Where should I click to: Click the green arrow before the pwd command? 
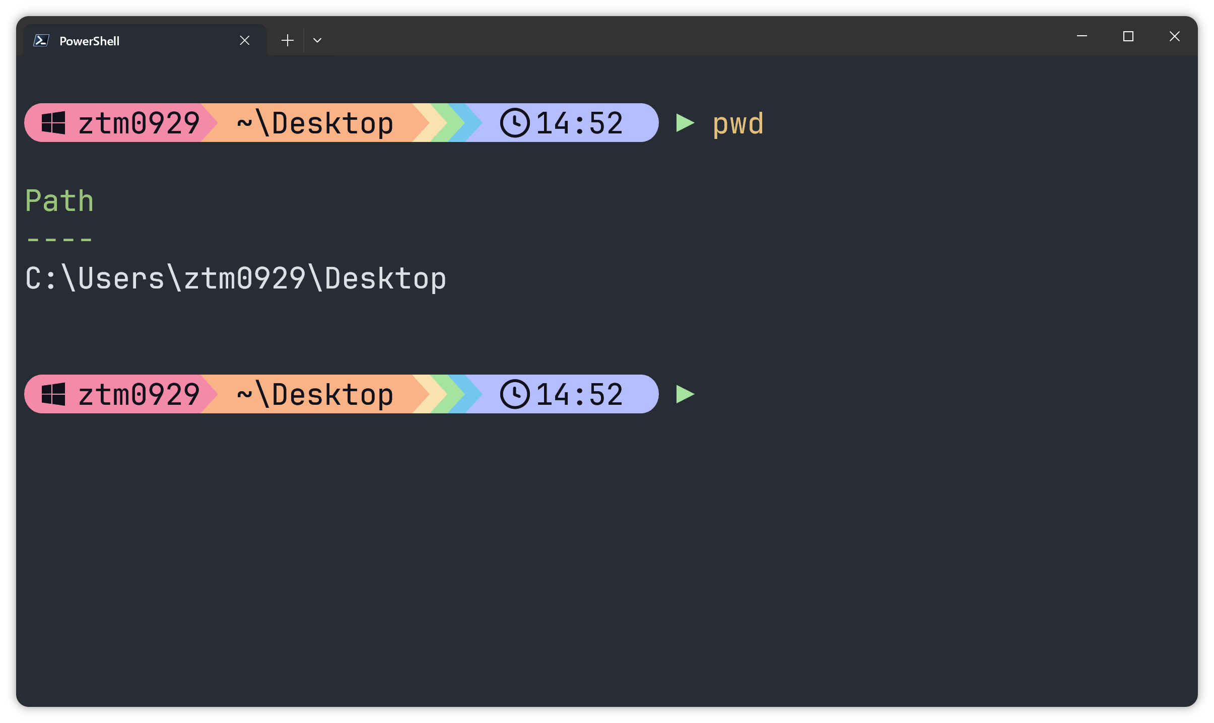click(x=685, y=123)
